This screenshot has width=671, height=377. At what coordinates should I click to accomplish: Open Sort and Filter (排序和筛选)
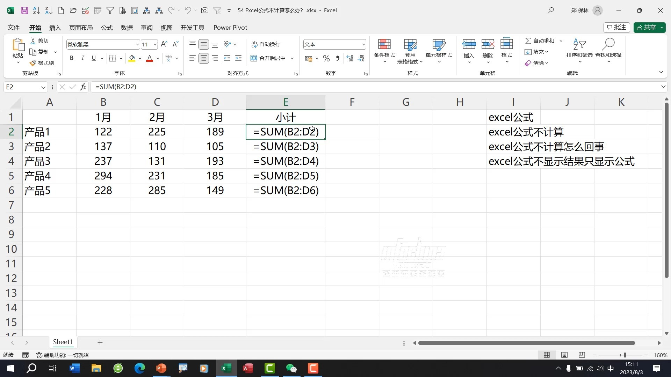(579, 51)
